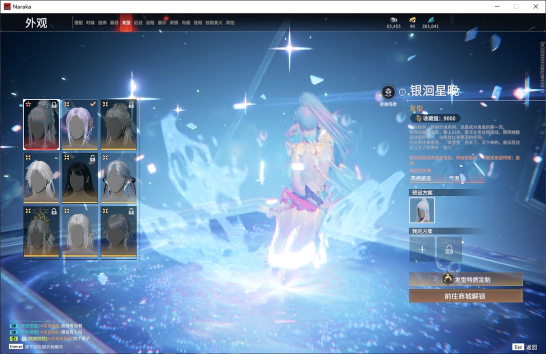Click chat message 排位有人吗
The width and height of the screenshot is (546, 354).
click(x=72, y=332)
